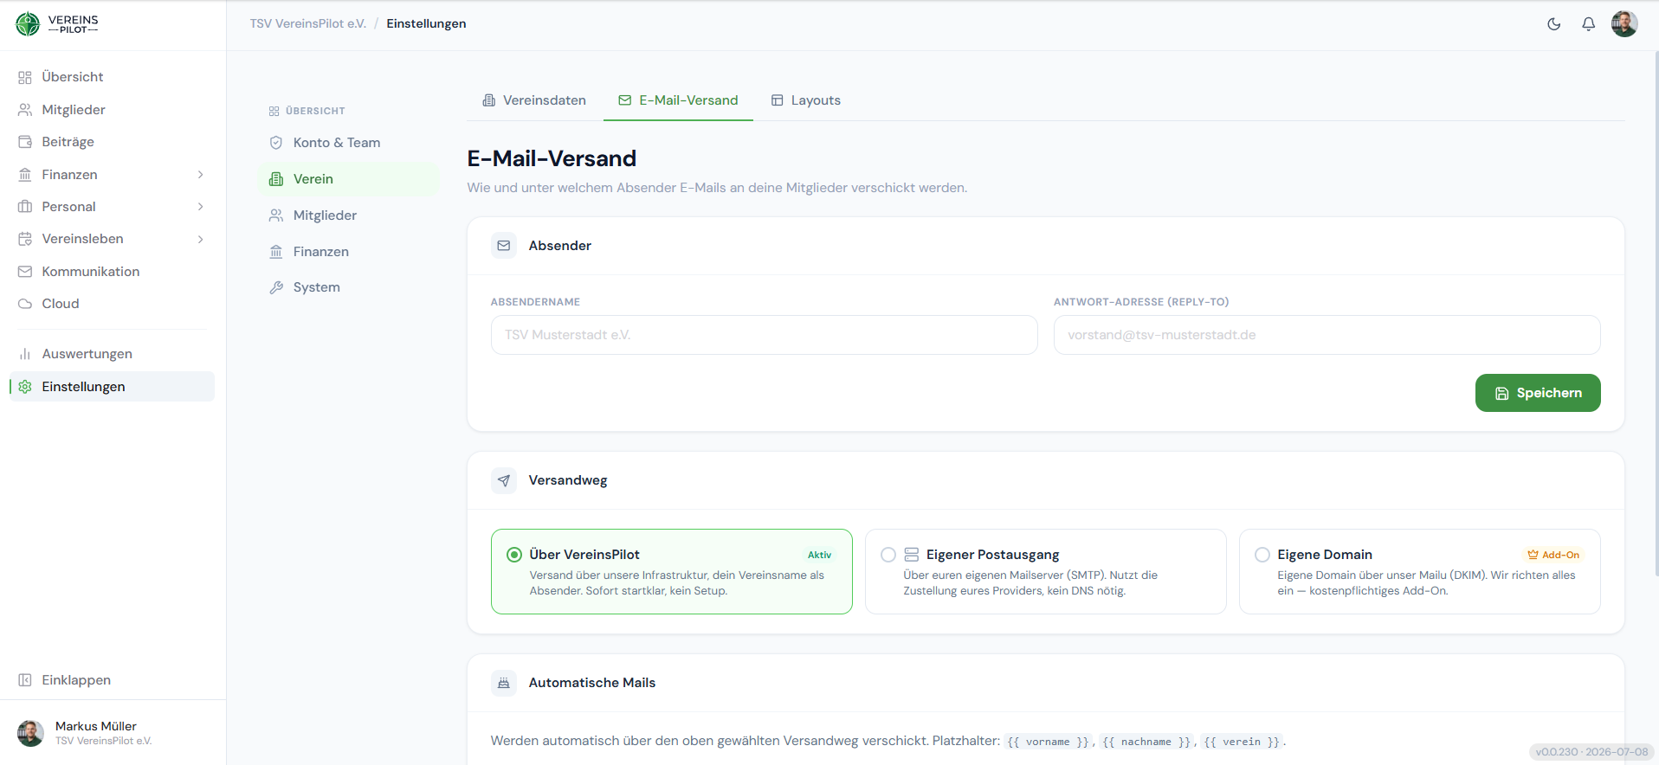Click the Einklappen label in sidebar
Screen dimensions: 1659x765
[76, 680]
